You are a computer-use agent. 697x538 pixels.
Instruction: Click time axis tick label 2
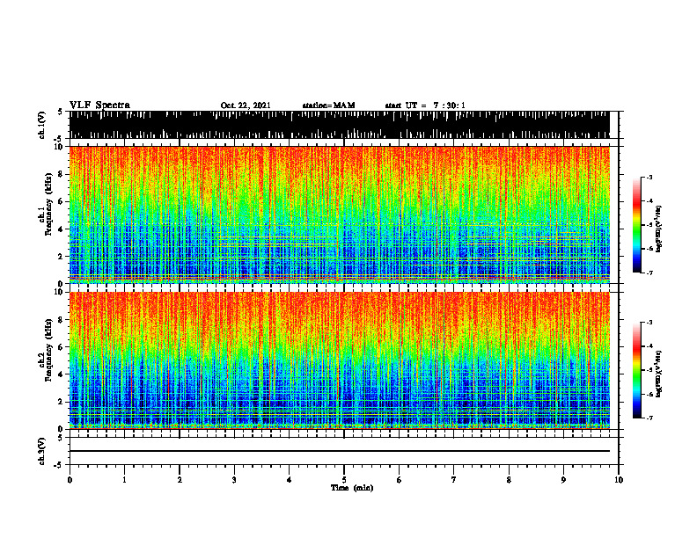pos(180,480)
